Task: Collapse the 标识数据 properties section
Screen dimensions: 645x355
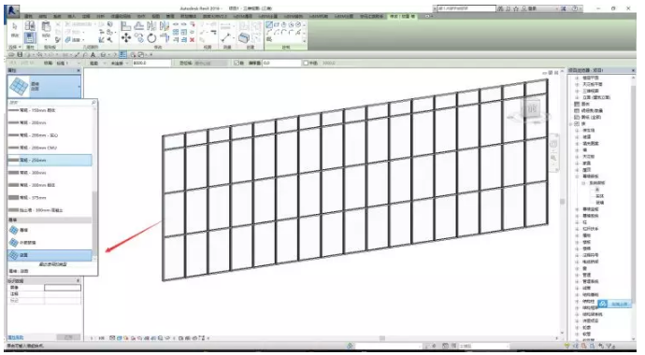Action: 79,280
